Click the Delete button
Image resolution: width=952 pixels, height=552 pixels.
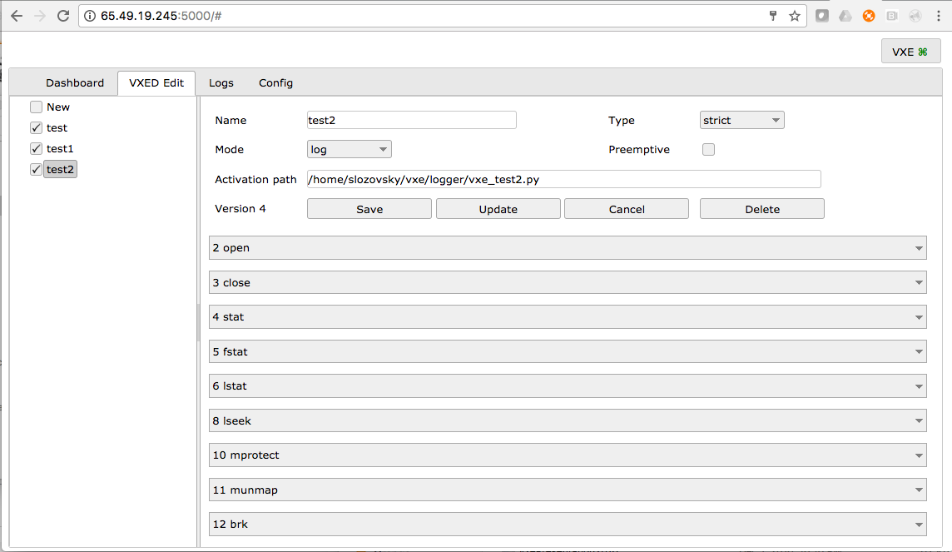click(x=761, y=208)
